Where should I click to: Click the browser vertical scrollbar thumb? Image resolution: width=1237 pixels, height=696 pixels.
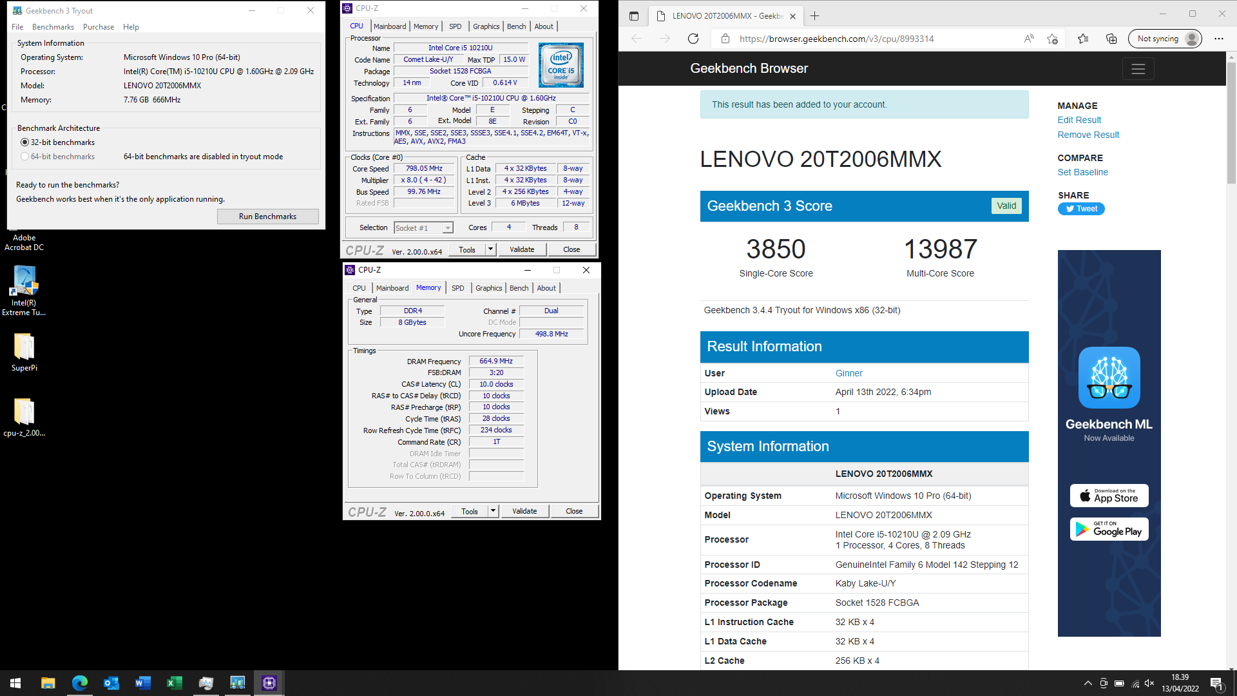(1231, 122)
